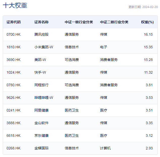
Task: Click weight value 15.28
Action: click(148, 60)
